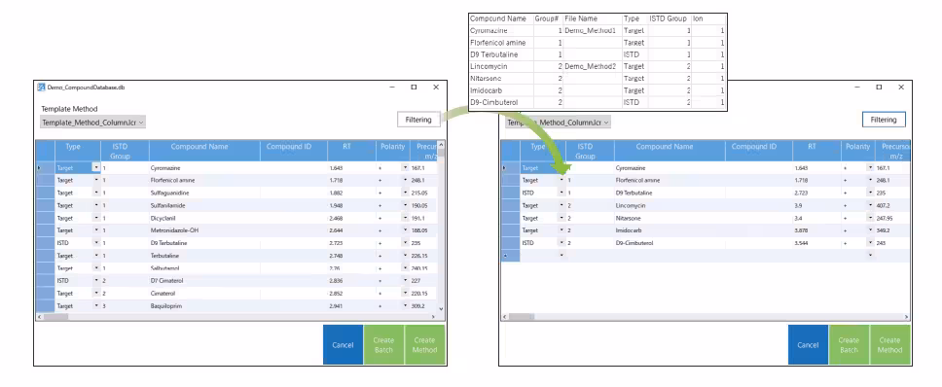Screen dimensions: 942x387
Task: Open Polarity dropdown for Dicyclanil row
Action: click(x=405, y=218)
